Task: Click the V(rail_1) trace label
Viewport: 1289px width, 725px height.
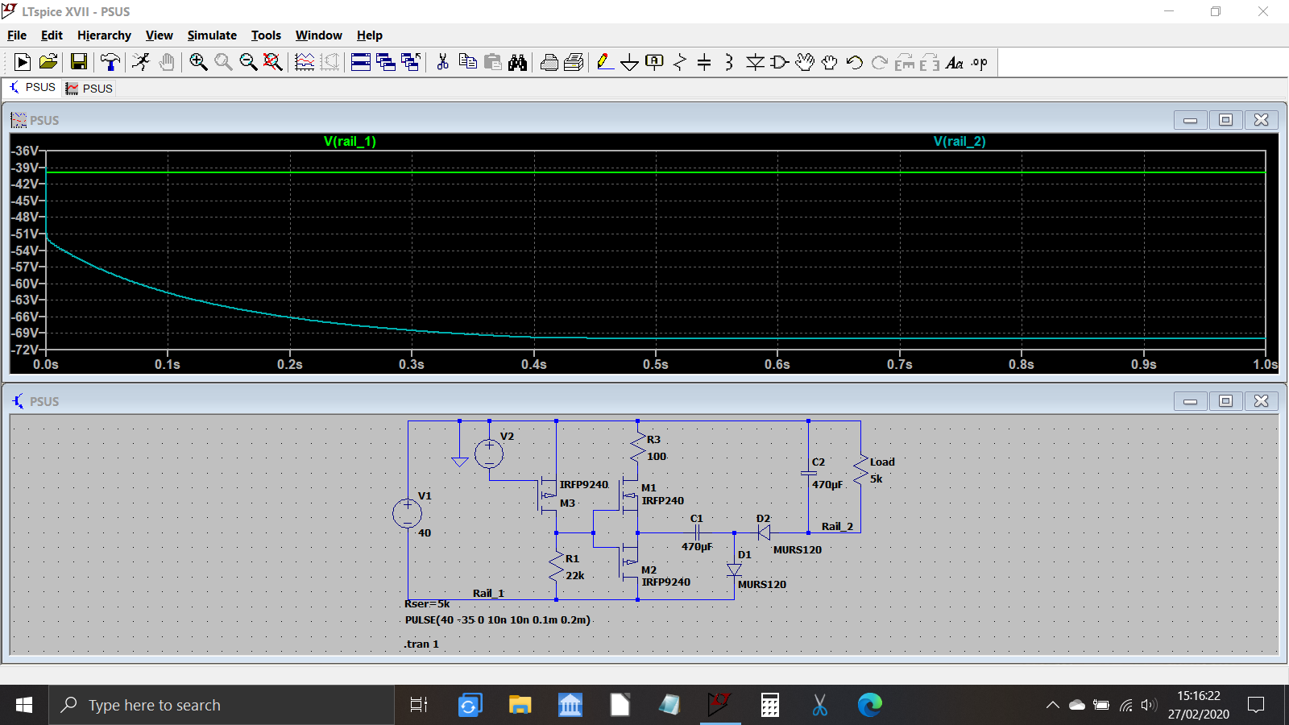Action: point(350,141)
